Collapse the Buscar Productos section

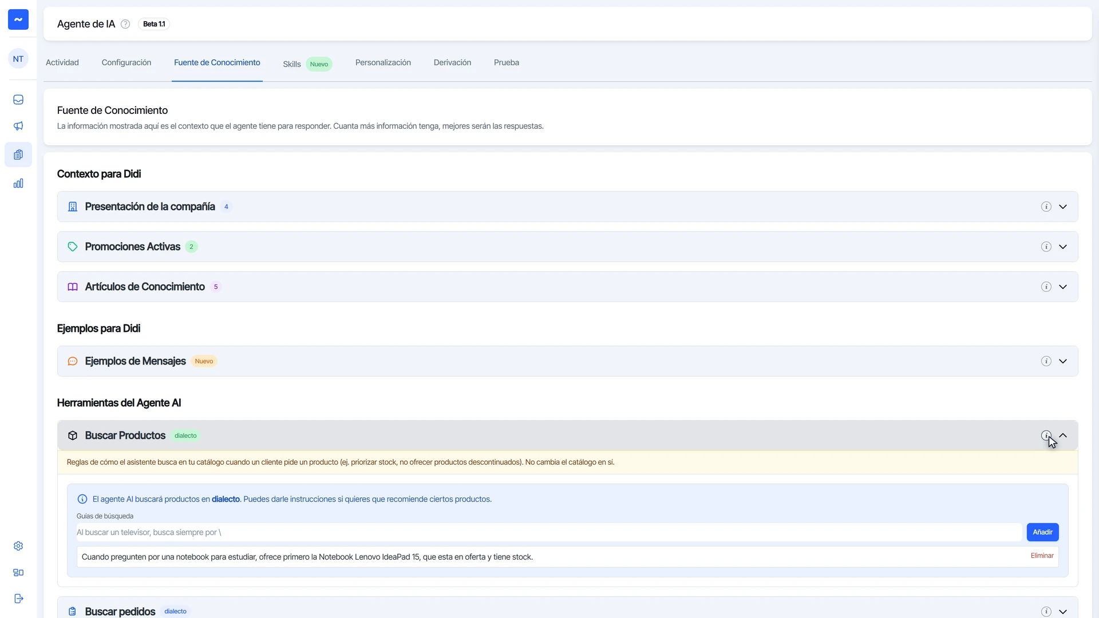pyautogui.click(x=1063, y=435)
